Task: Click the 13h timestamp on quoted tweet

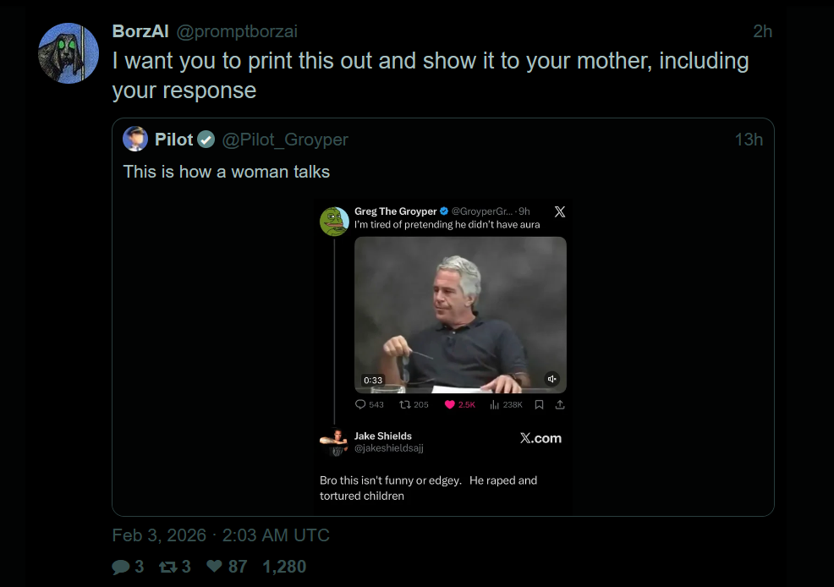Action: tap(749, 140)
